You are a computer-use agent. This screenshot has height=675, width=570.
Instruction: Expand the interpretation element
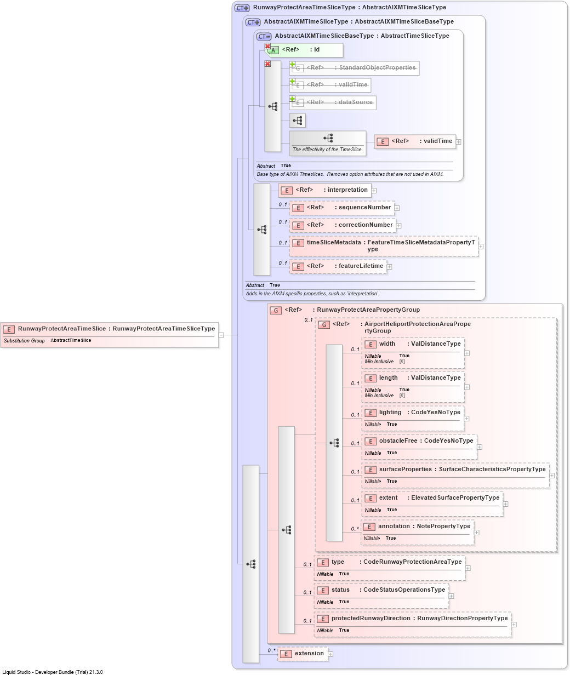[374, 191]
